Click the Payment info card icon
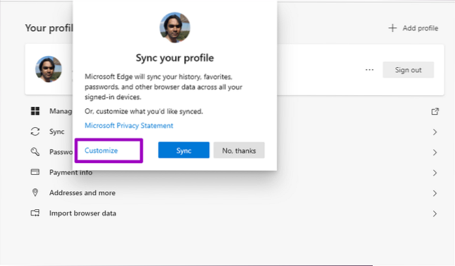This screenshot has height=266, width=455. [x=35, y=173]
